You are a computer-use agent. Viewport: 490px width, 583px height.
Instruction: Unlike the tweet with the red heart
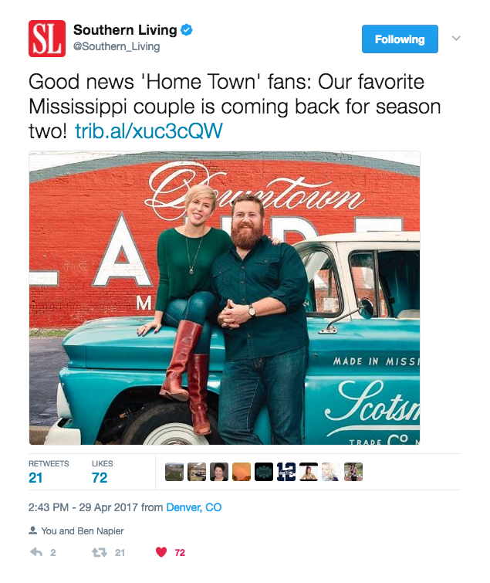pyautogui.click(x=161, y=552)
